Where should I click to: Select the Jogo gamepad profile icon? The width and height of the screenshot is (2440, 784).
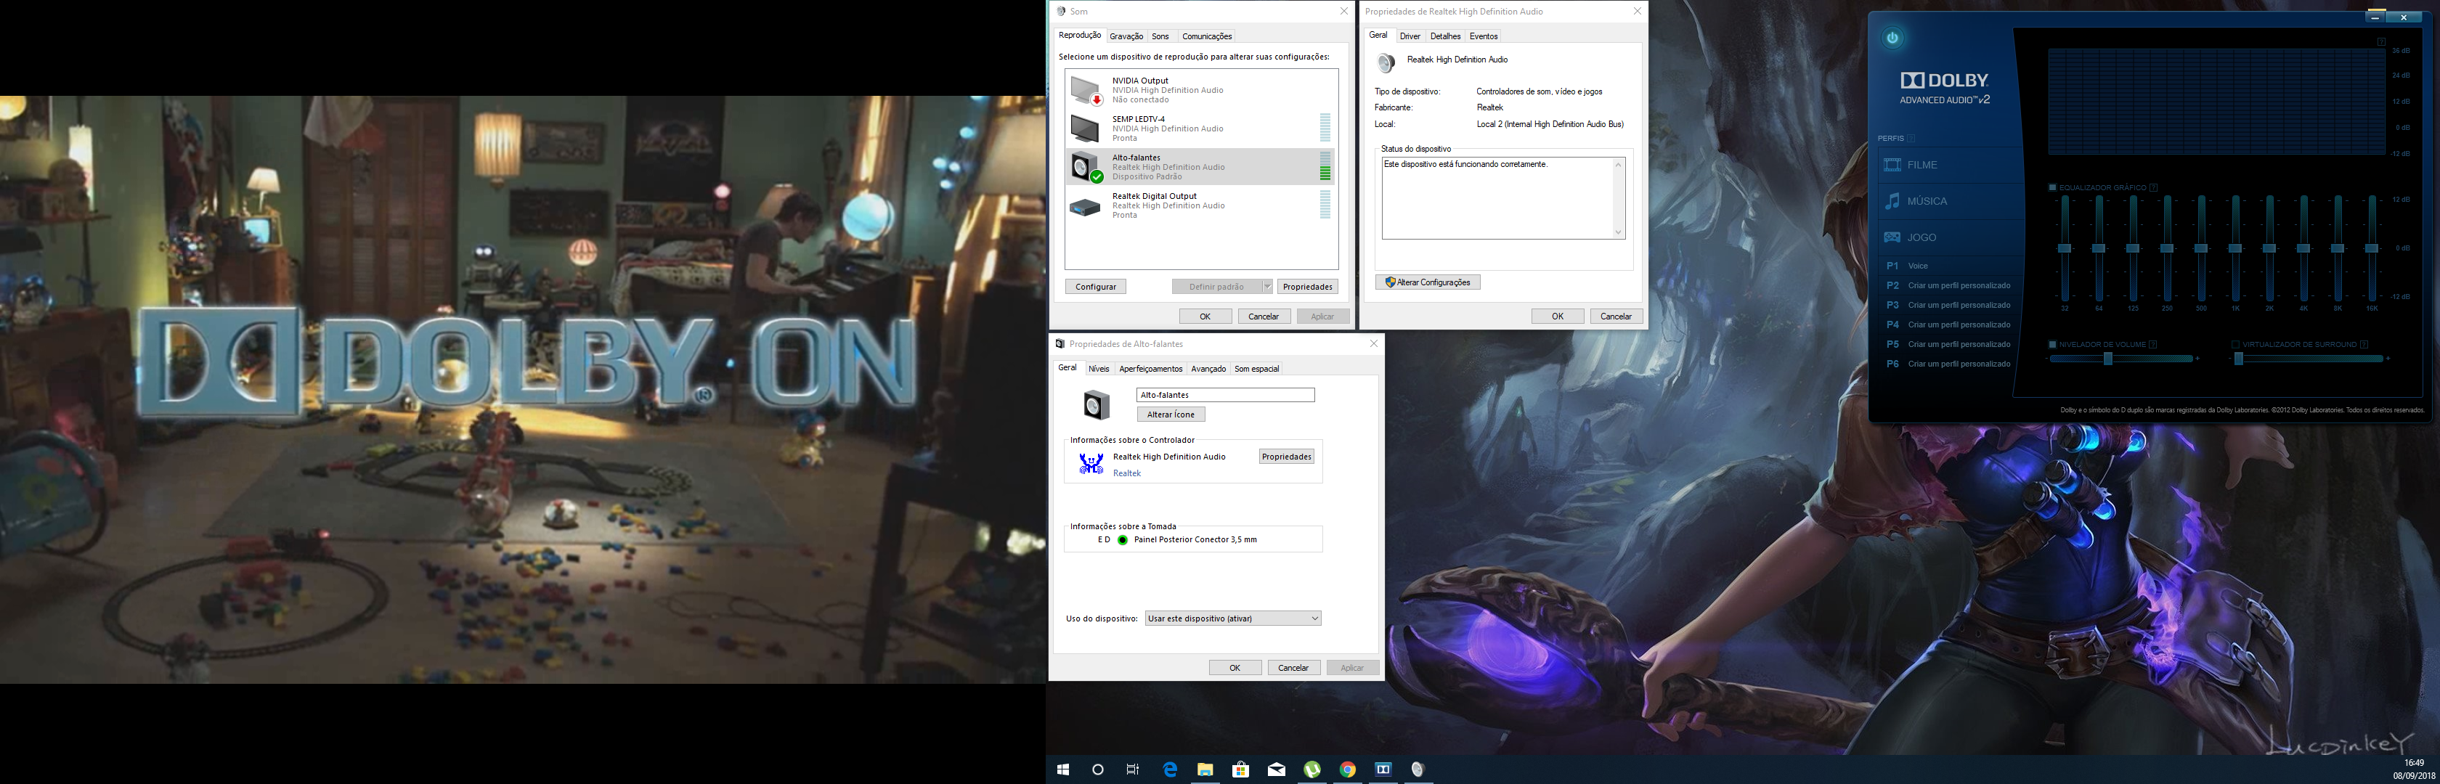[1892, 237]
